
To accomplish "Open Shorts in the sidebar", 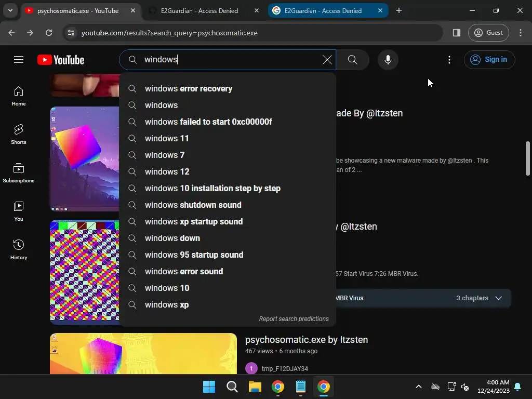I will click(x=19, y=135).
